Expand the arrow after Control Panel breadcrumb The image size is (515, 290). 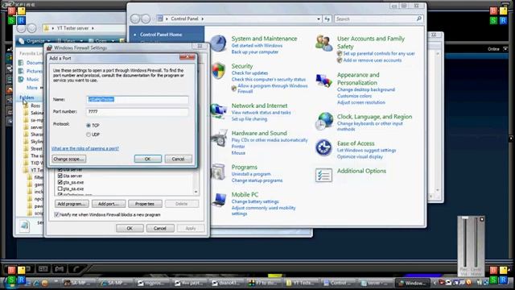(x=202, y=19)
